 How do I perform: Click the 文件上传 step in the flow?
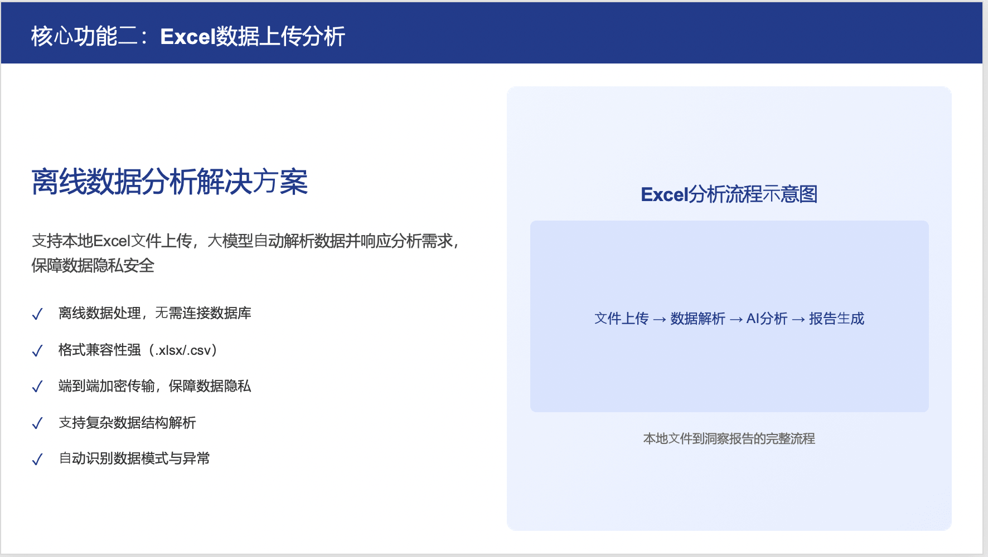(x=621, y=319)
